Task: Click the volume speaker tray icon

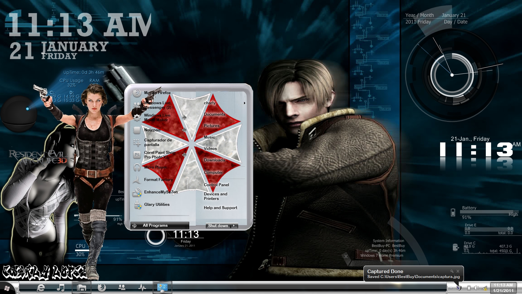Action: pyautogui.click(x=476, y=288)
